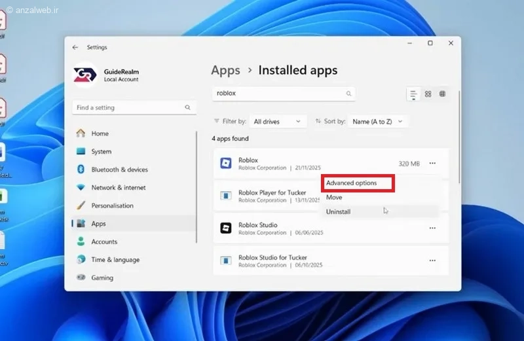
Task: Close the Settings window
Action: click(x=451, y=43)
